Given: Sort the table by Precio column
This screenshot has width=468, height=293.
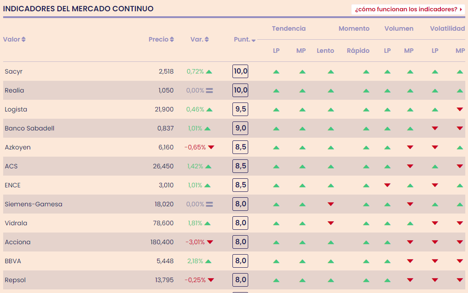Looking at the screenshot, I should point(161,39).
